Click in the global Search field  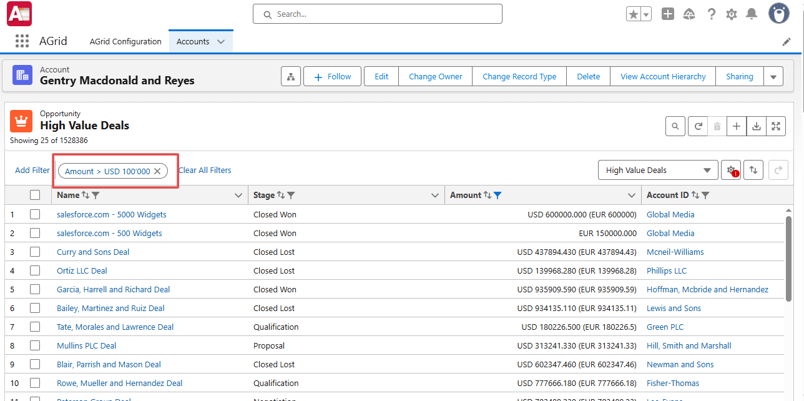[x=378, y=14]
